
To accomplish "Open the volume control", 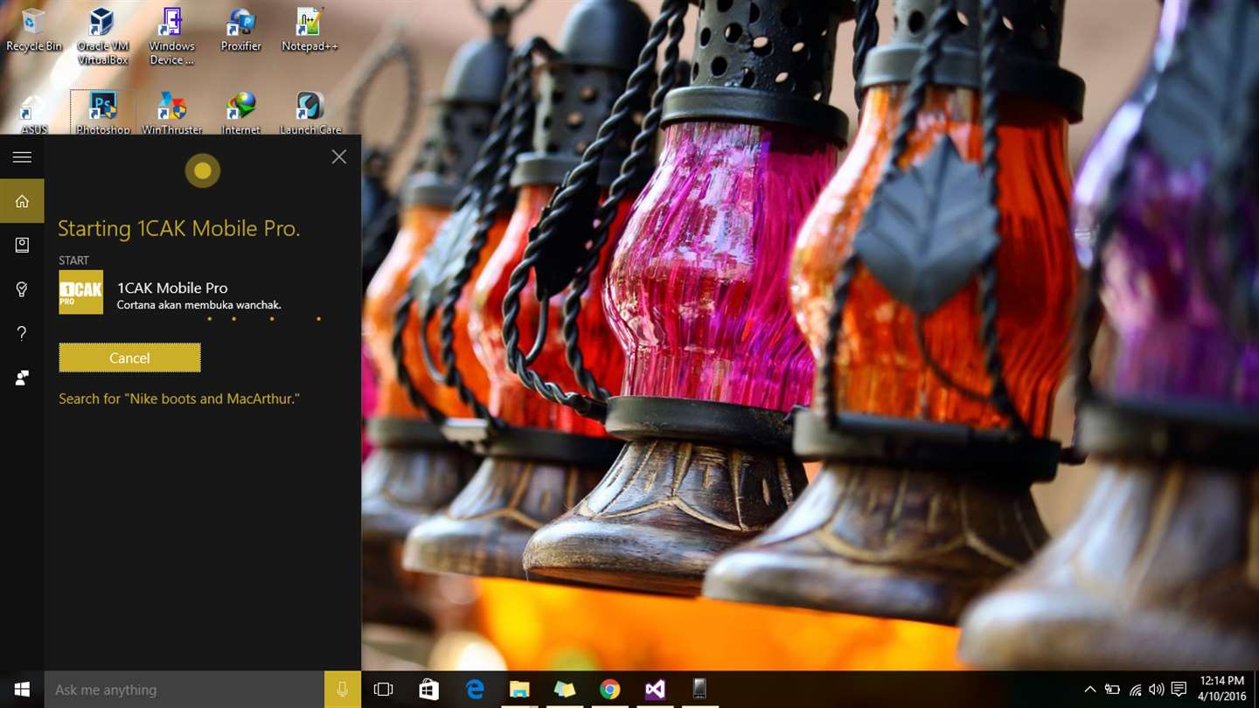I will 1156,690.
